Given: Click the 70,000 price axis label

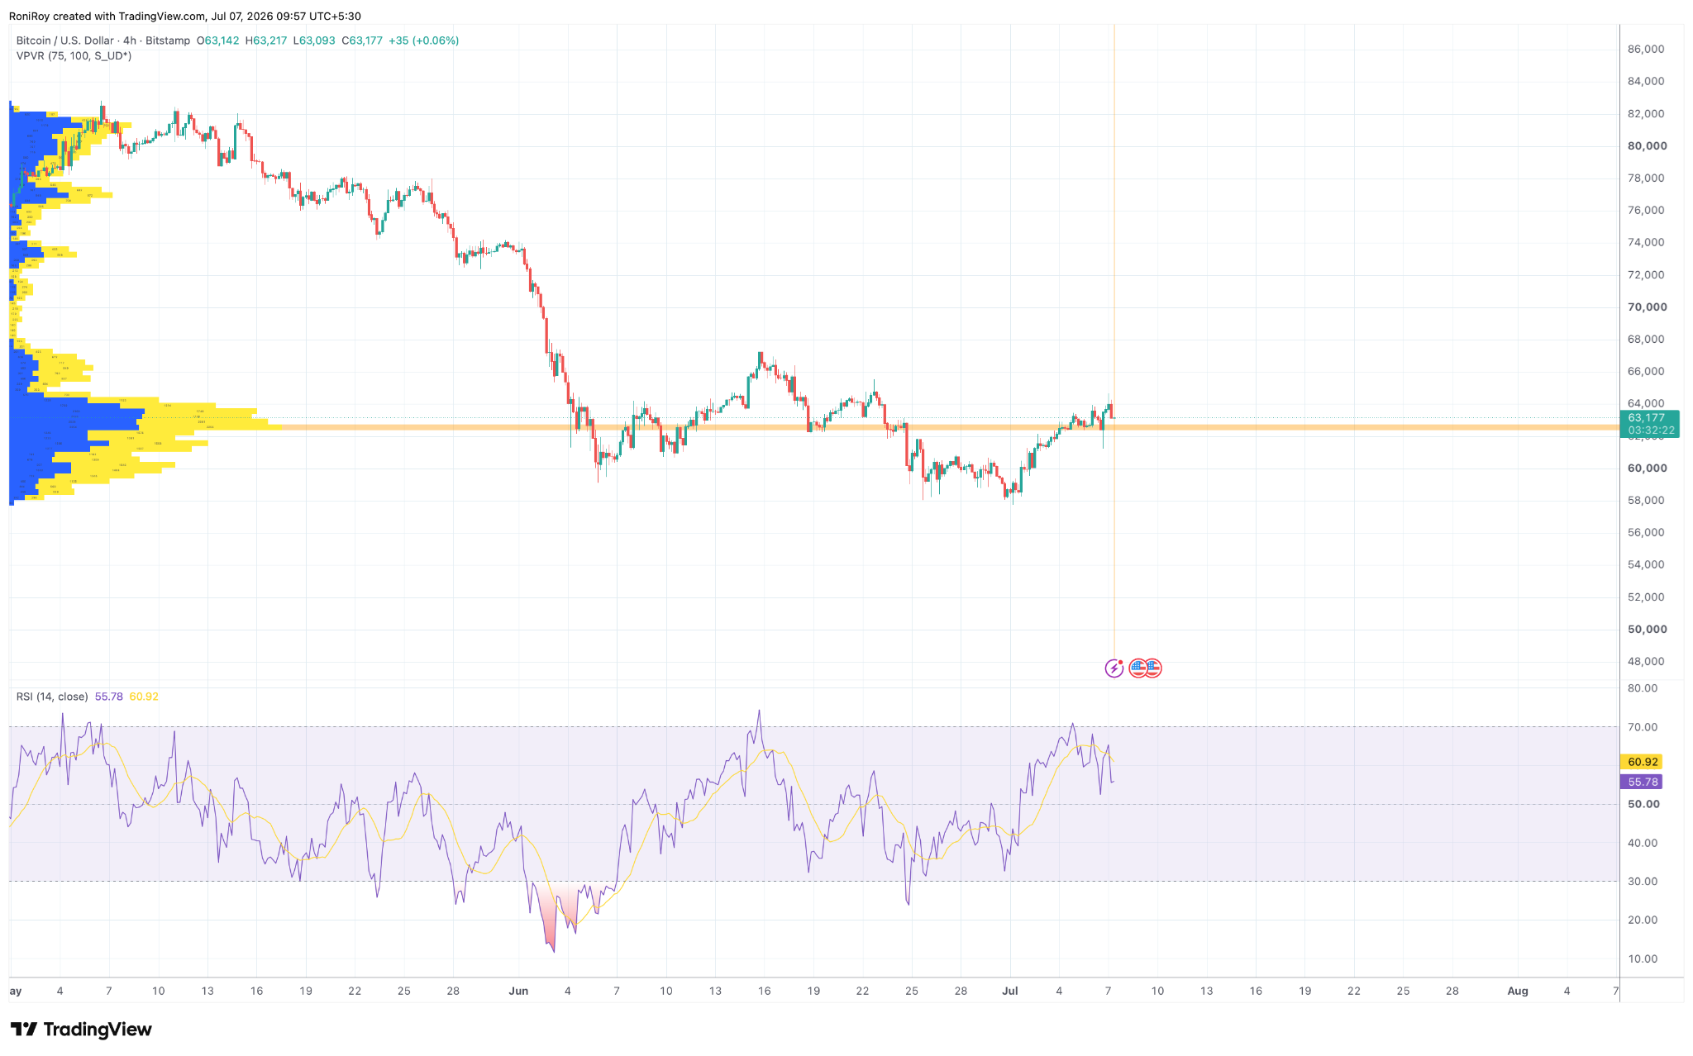Looking at the screenshot, I should point(1647,307).
